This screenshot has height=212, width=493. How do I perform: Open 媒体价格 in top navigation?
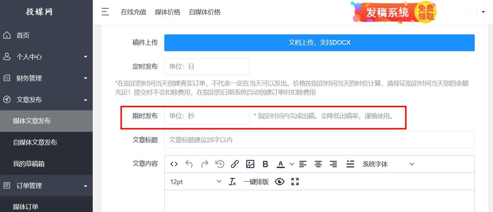[168, 12]
